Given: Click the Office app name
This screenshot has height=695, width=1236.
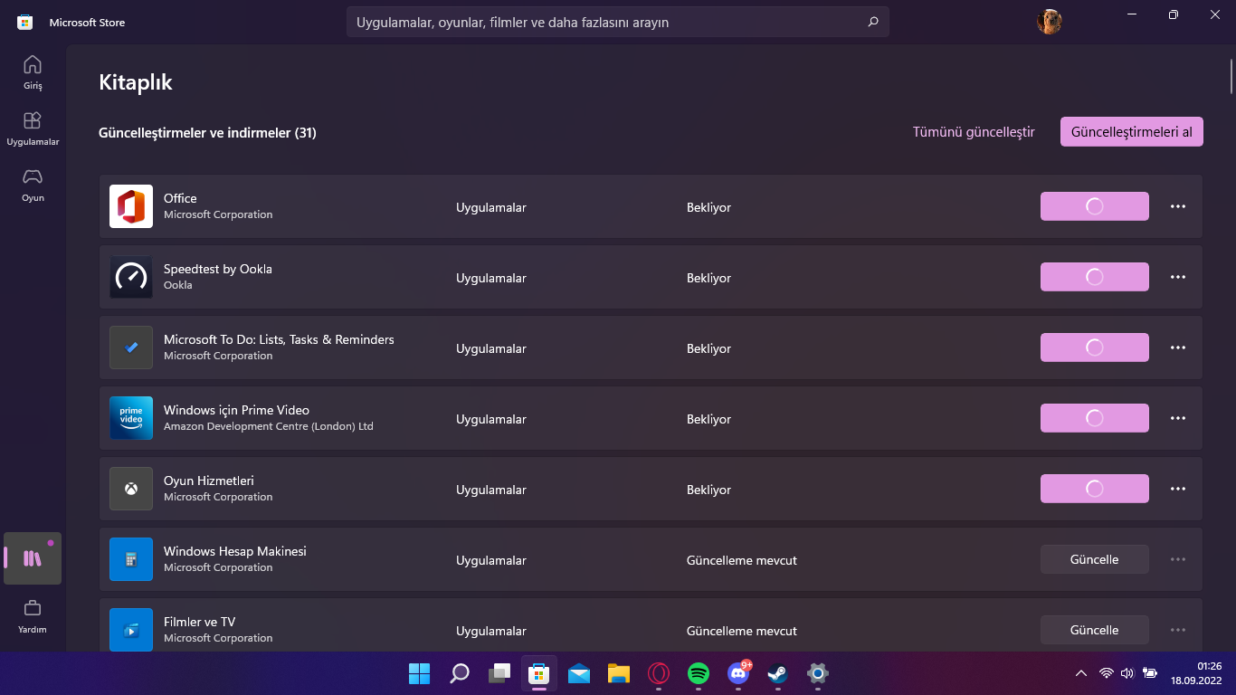Looking at the screenshot, I should click(x=180, y=198).
